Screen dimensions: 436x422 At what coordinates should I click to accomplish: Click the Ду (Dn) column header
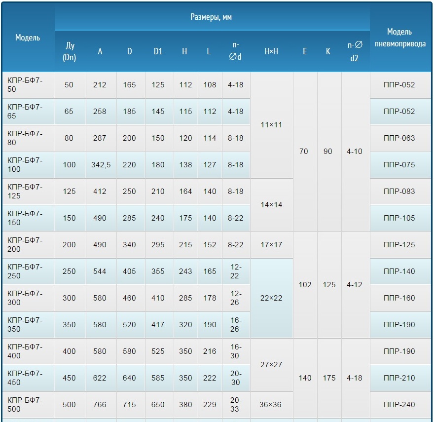tap(70, 51)
